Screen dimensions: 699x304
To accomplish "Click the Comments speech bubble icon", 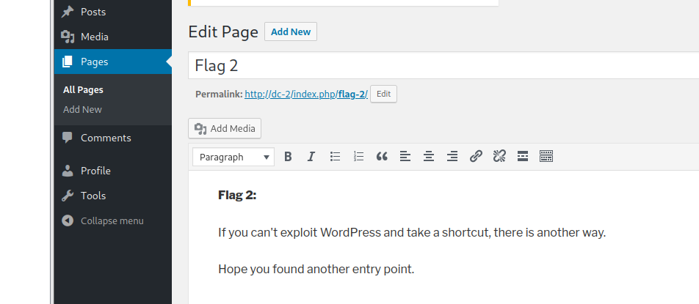I will [68, 138].
